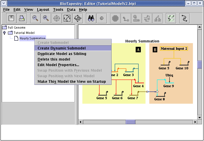Viewport: 204px width, 141px height.
Task: Select Duplicate Model as Sibling
Action: click(62, 54)
